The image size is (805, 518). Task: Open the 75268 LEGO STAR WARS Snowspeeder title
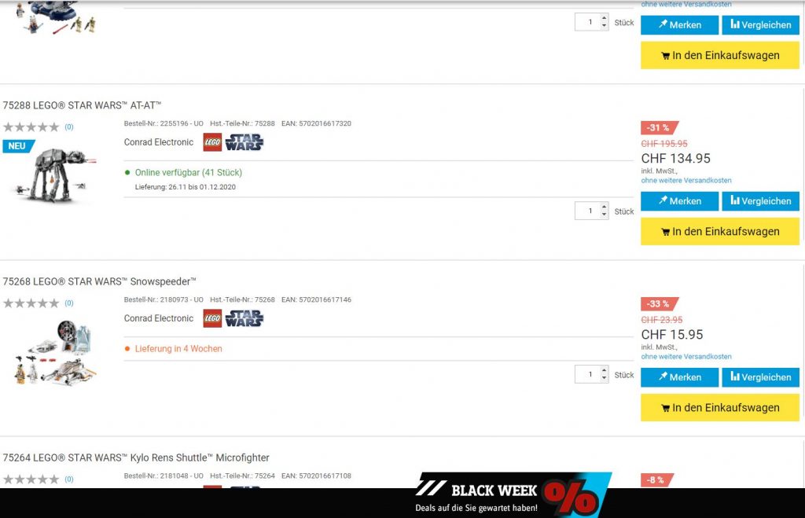[x=100, y=281]
